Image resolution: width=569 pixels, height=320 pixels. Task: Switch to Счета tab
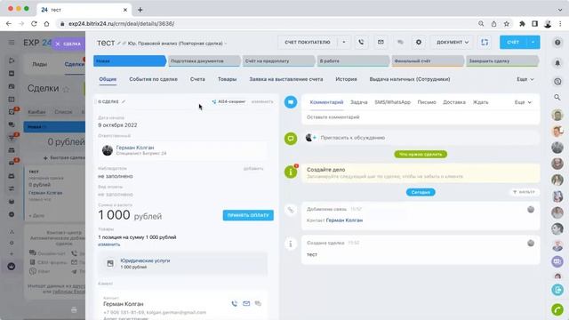coord(197,79)
